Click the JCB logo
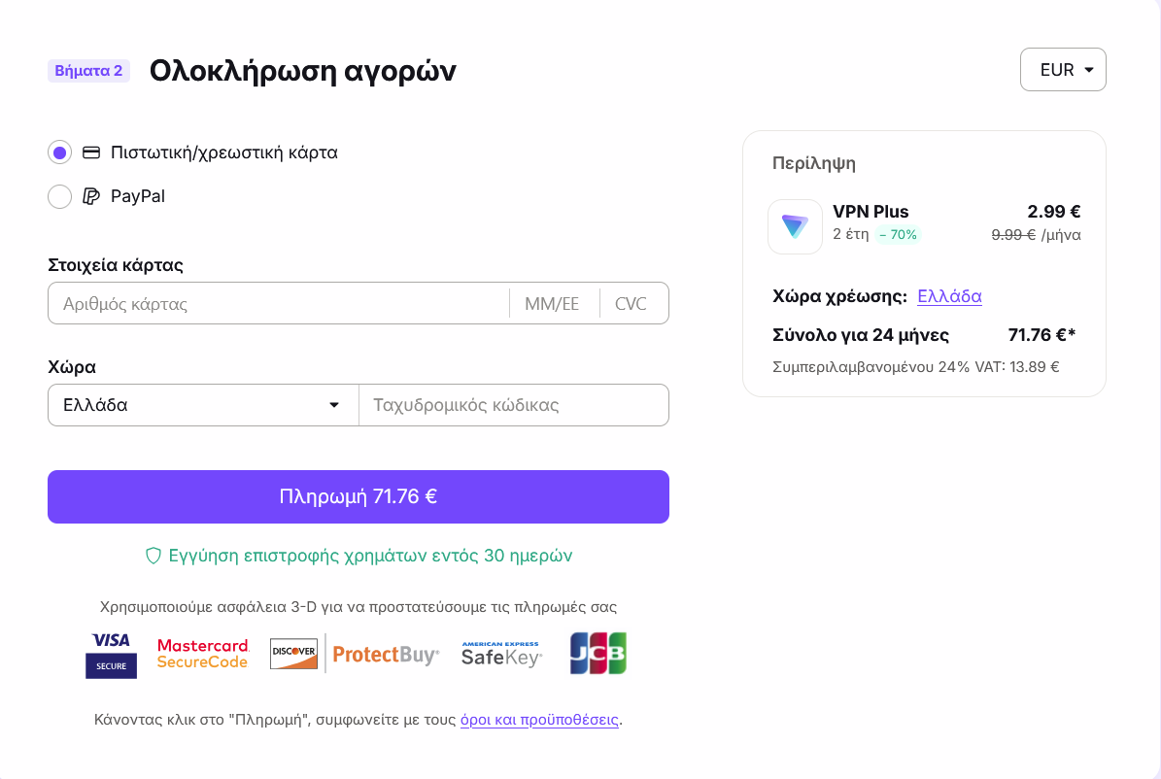This screenshot has width=1161, height=779. click(x=598, y=653)
